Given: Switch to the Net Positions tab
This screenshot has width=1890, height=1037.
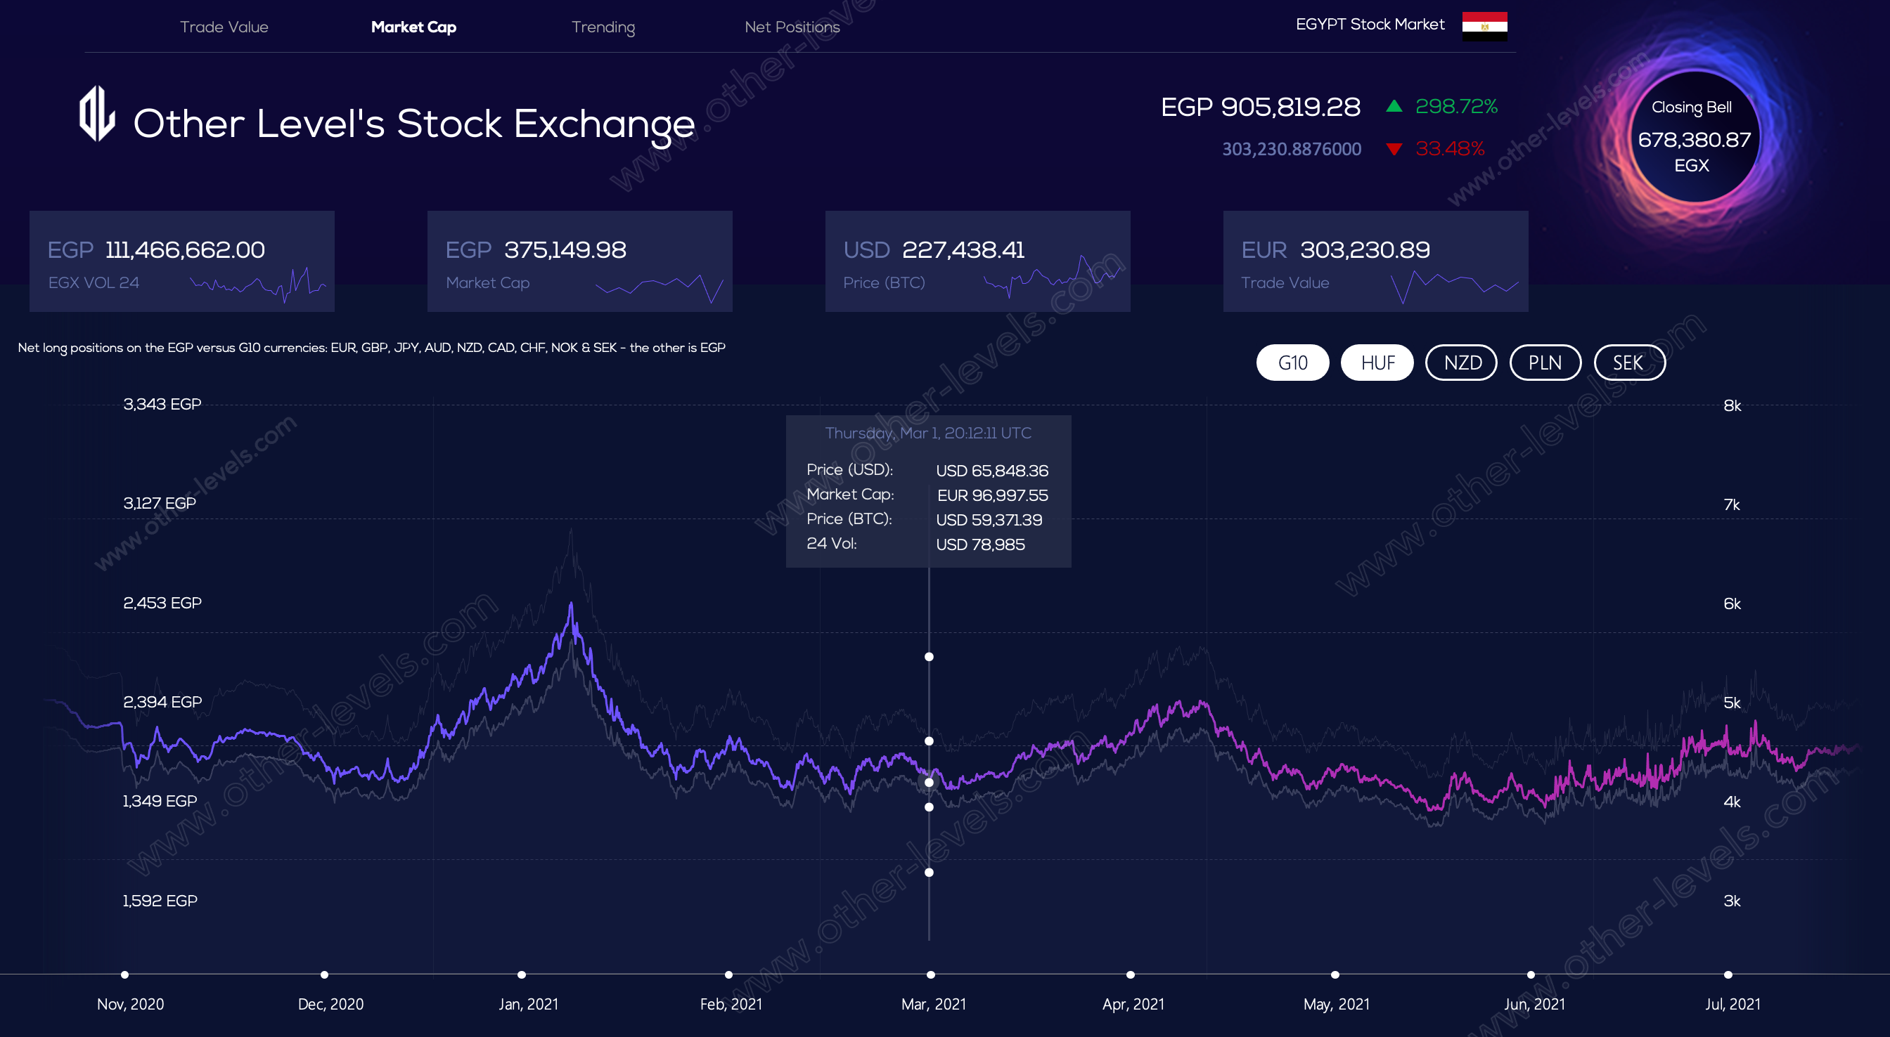Looking at the screenshot, I should [x=792, y=27].
